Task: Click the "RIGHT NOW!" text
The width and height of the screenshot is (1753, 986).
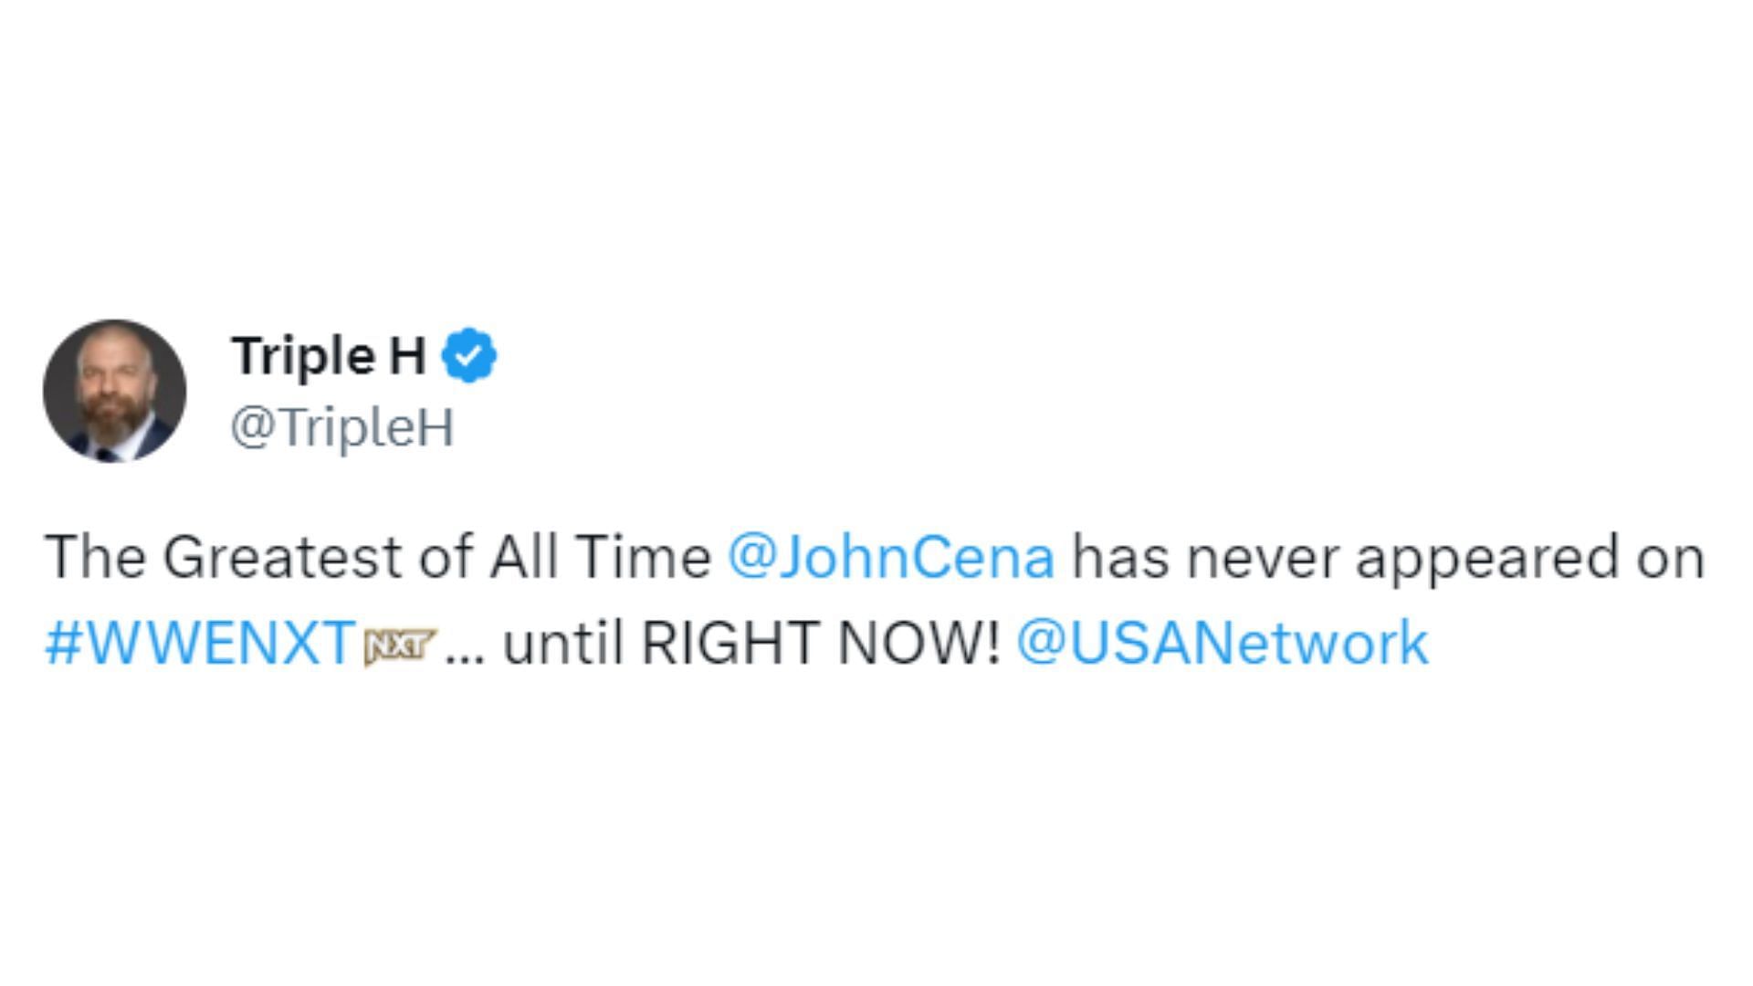Action: pyautogui.click(x=821, y=643)
